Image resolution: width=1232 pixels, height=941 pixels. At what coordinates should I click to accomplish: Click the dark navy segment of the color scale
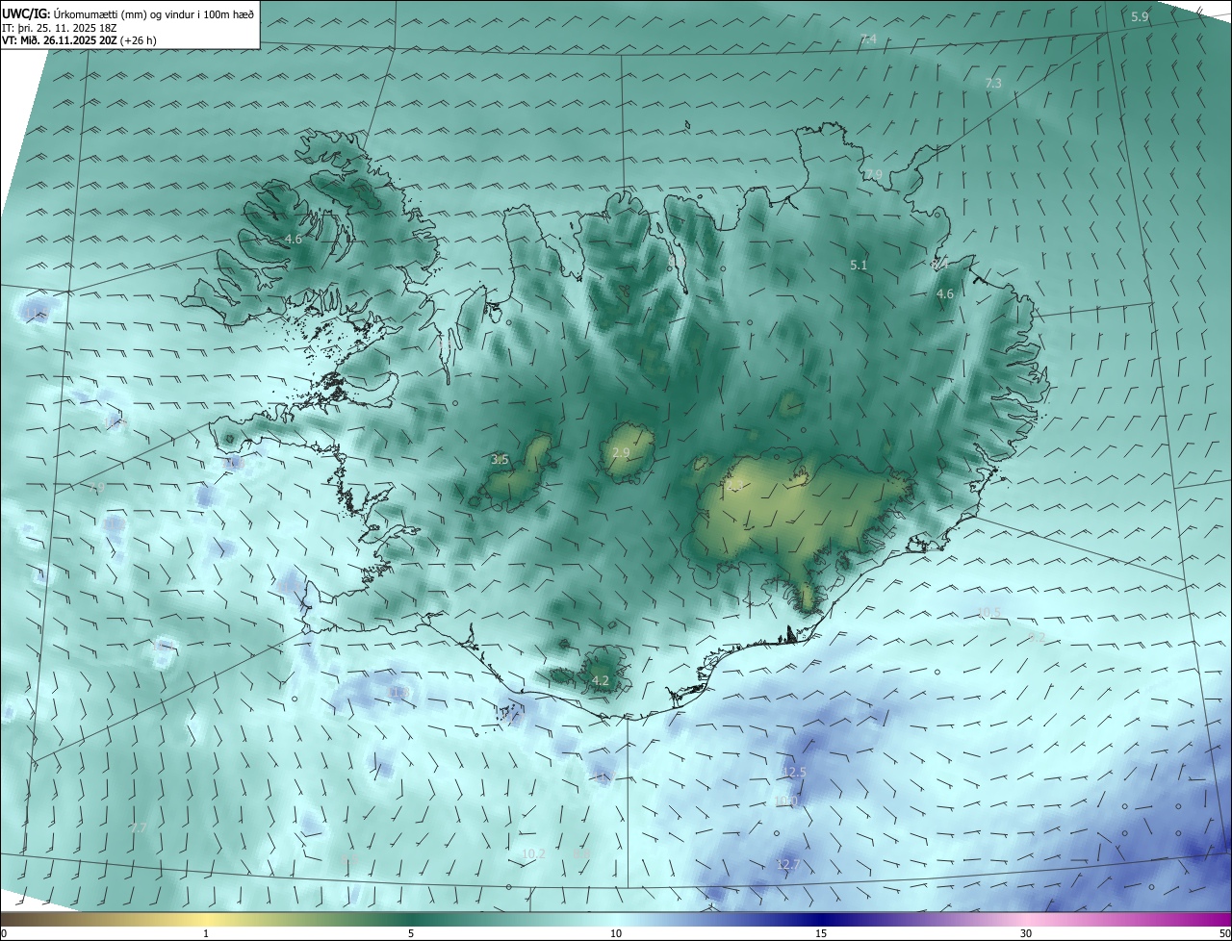click(x=821, y=919)
